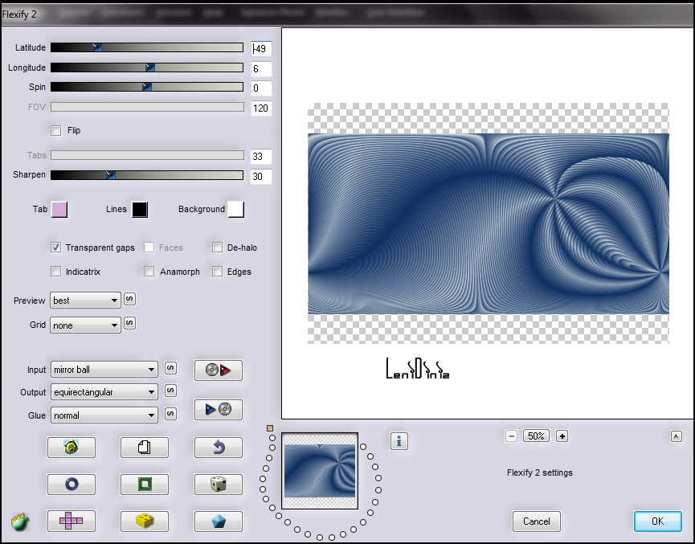Open the Grid dropdown
The width and height of the screenshot is (695, 544).
coord(85,325)
